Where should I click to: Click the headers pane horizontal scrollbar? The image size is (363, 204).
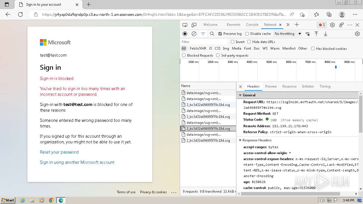(x=290, y=194)
